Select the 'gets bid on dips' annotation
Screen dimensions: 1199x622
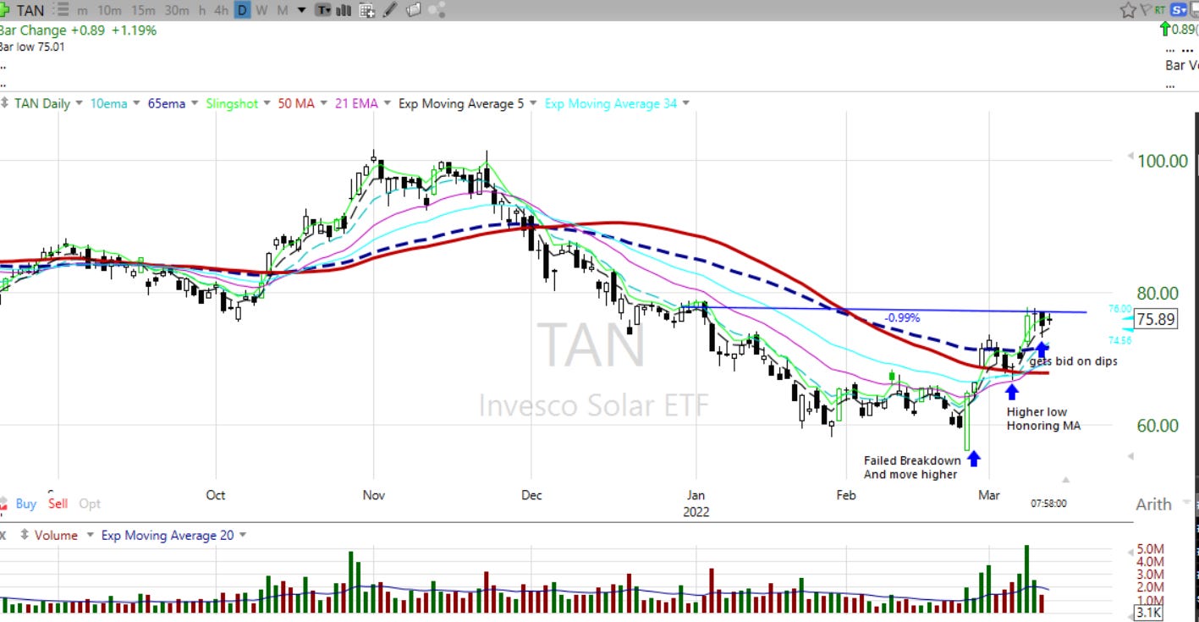1073,361
